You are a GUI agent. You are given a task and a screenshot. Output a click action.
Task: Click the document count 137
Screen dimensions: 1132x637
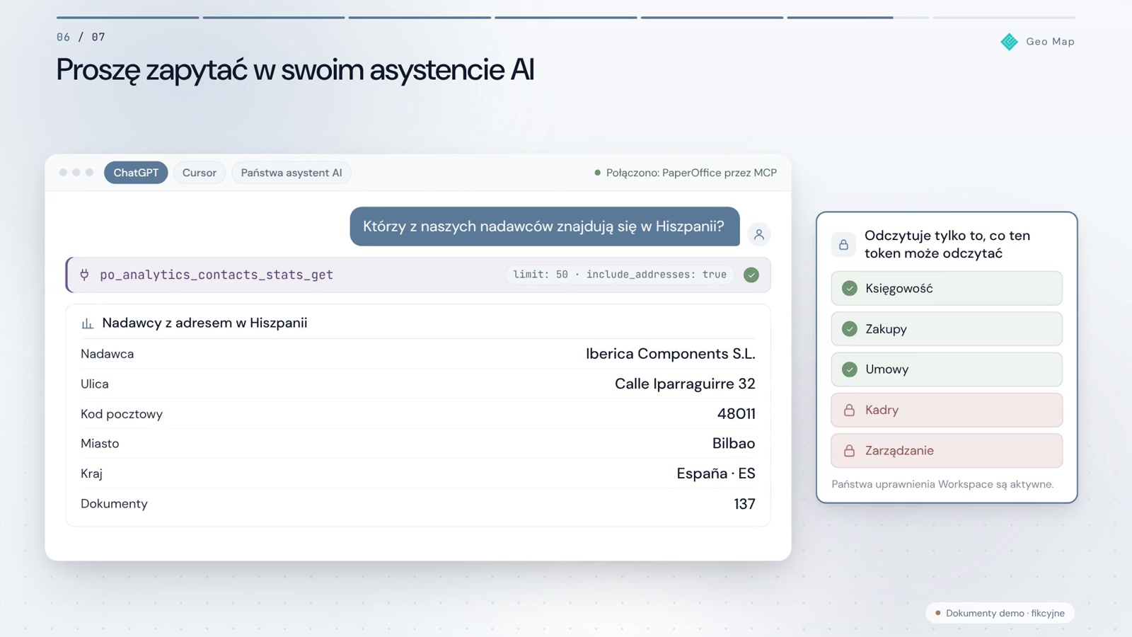tap(744, 504)
